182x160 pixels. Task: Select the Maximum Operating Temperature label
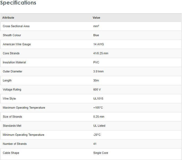click(x=24, y=108)
